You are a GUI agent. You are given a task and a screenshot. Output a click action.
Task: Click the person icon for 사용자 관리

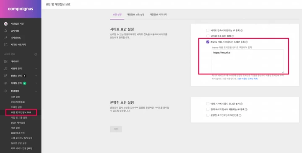[x=5, y=69]
